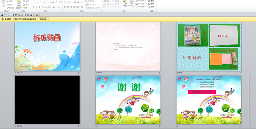This screenshot has width=256, height=129.
Task: Click the open folder icon in the quick access toolbar
Action: (x=19, y=15)
